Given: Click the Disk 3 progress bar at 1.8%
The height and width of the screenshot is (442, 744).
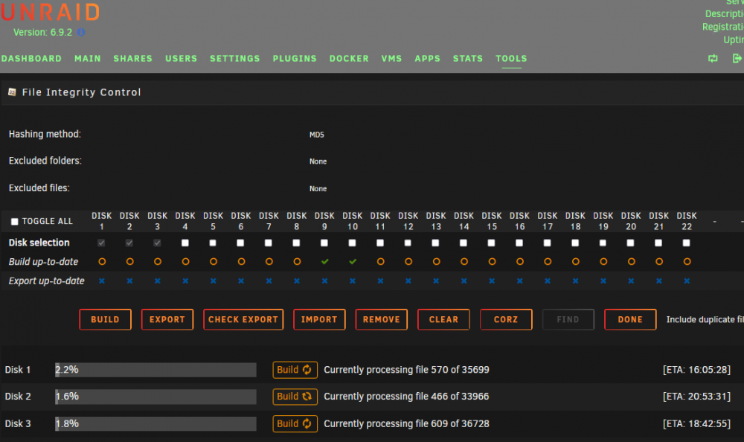Looking at the screenshot, I should pyautogui.click(x=155, y=424).
